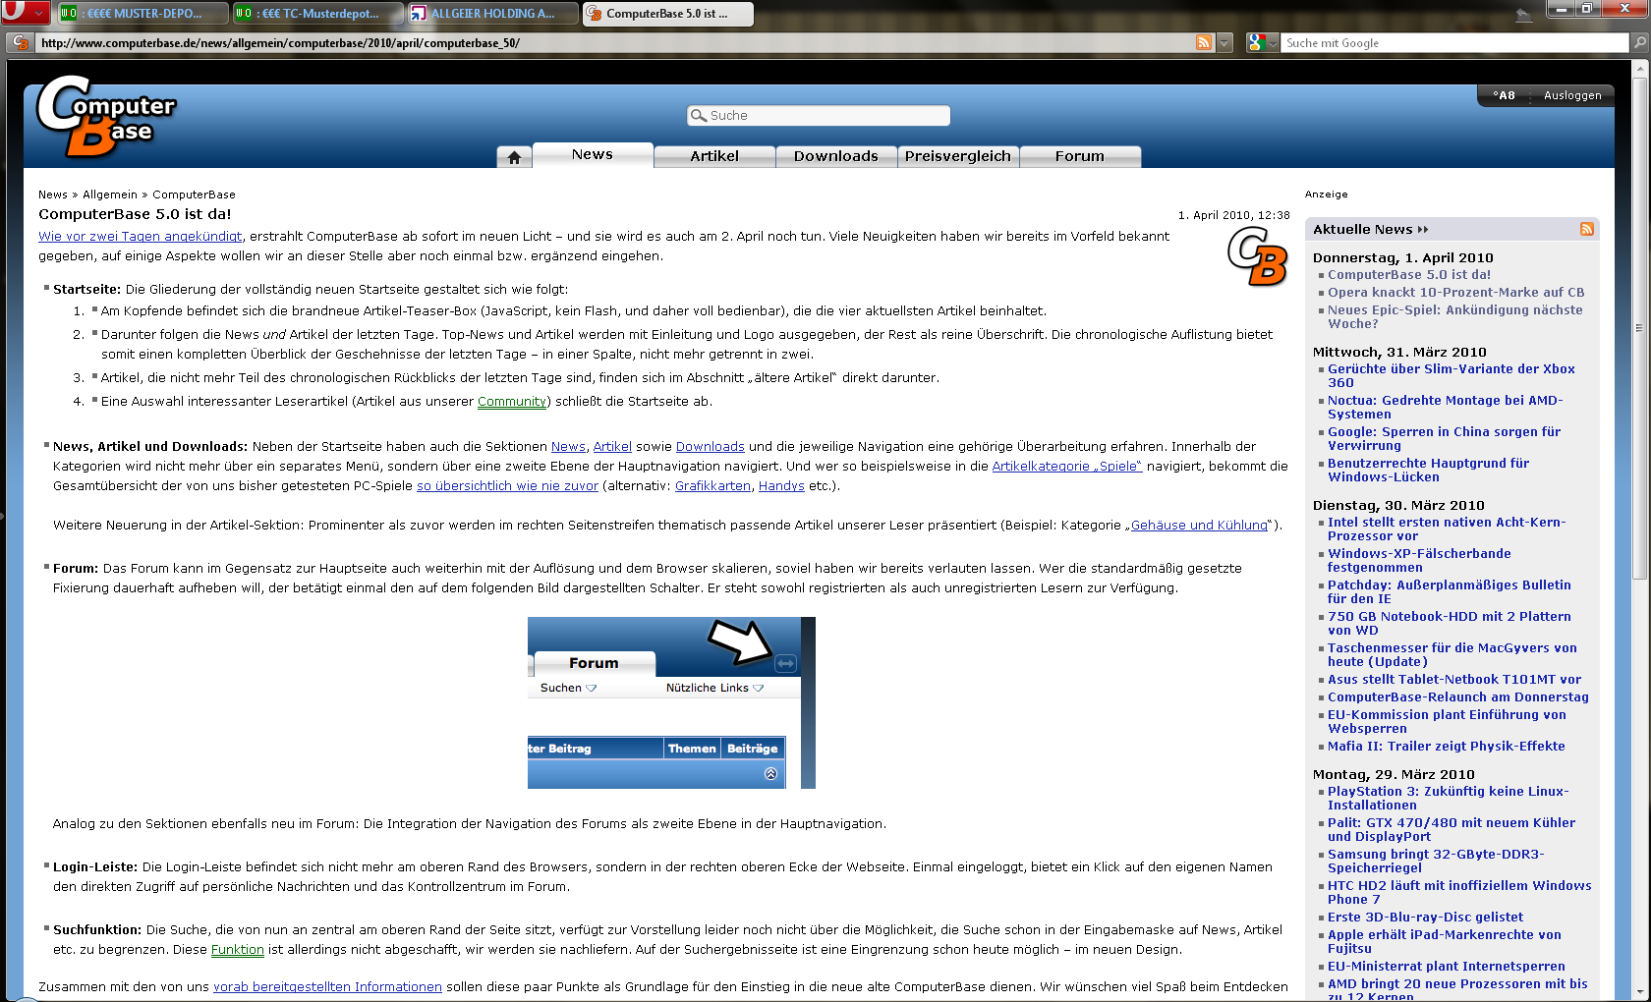Viewport: 1651px width, 1002px height.
Task: Open '750 GB Notebook-HDD mit 2 Plattern' news
Action: click(1450, 624)
